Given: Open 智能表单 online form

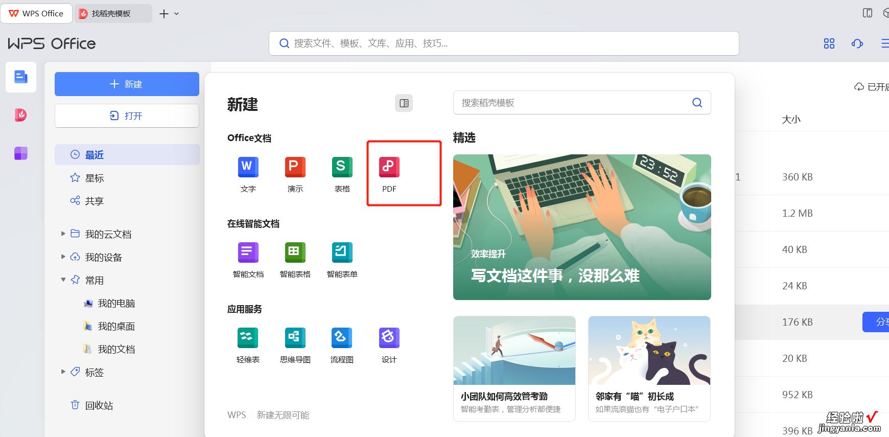Looking at the screenshot, I should (x=342, y=260).
